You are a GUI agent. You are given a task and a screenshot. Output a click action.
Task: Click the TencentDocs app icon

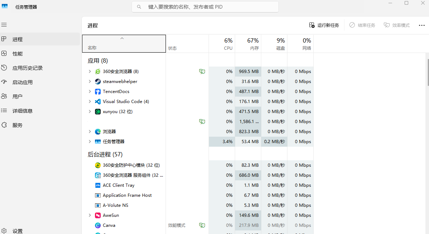[x=98, y=92]
